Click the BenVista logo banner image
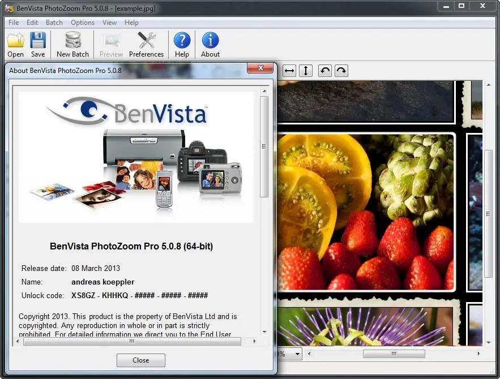 coord(136,157)
